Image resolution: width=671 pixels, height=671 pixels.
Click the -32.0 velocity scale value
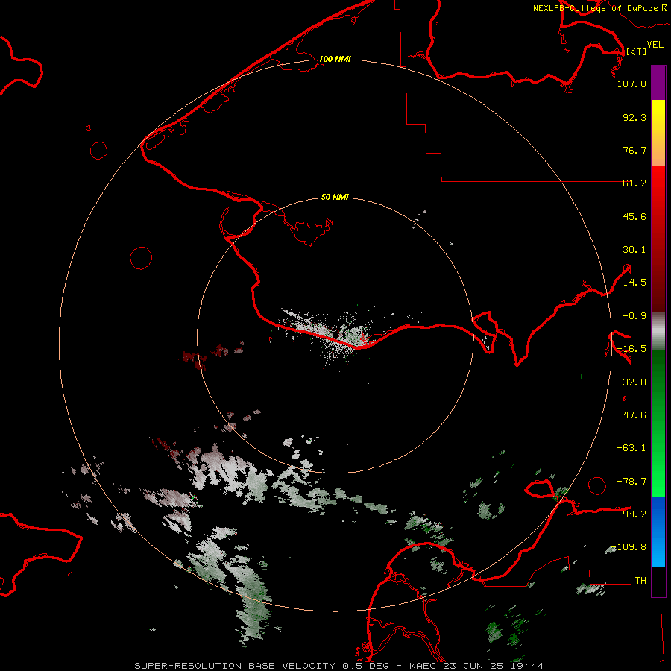point(631,382)
